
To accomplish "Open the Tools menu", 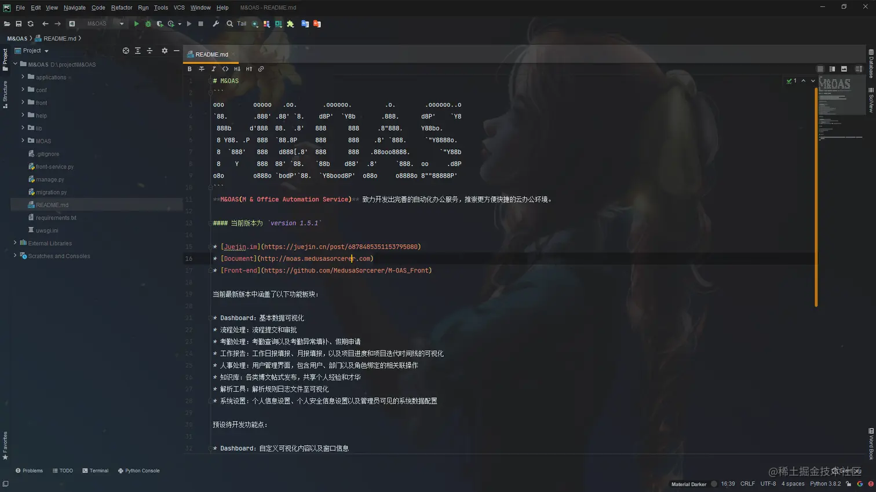I will pyautogui.click(x=160, y=8).
